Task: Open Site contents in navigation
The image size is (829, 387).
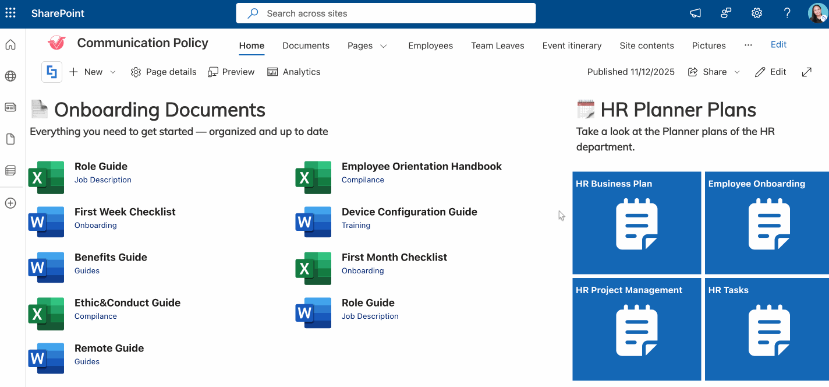Action: pos(646,45)
